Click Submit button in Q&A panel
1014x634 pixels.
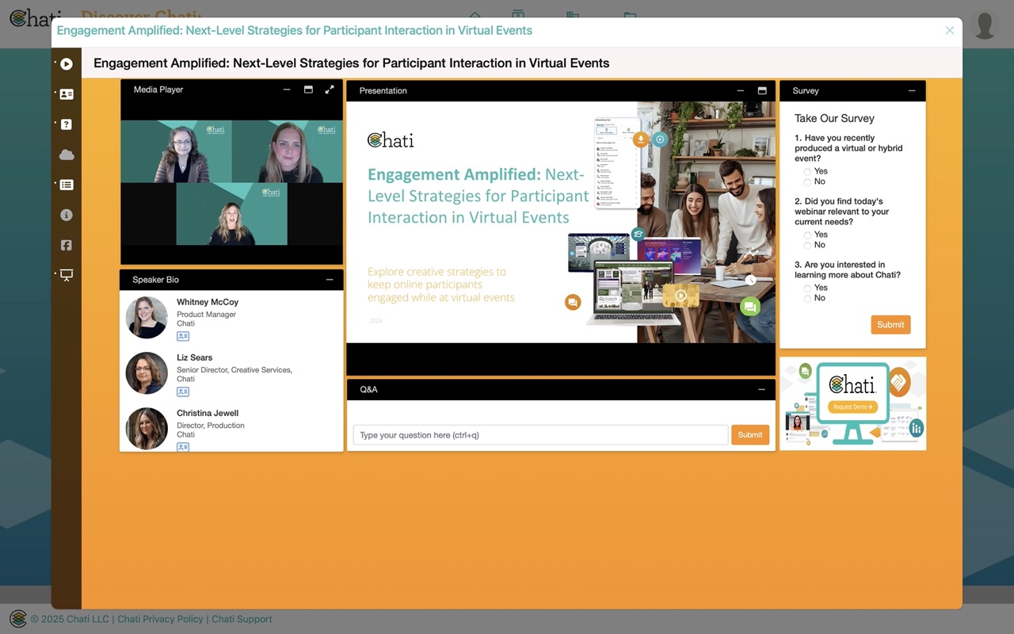click(749, 435)
